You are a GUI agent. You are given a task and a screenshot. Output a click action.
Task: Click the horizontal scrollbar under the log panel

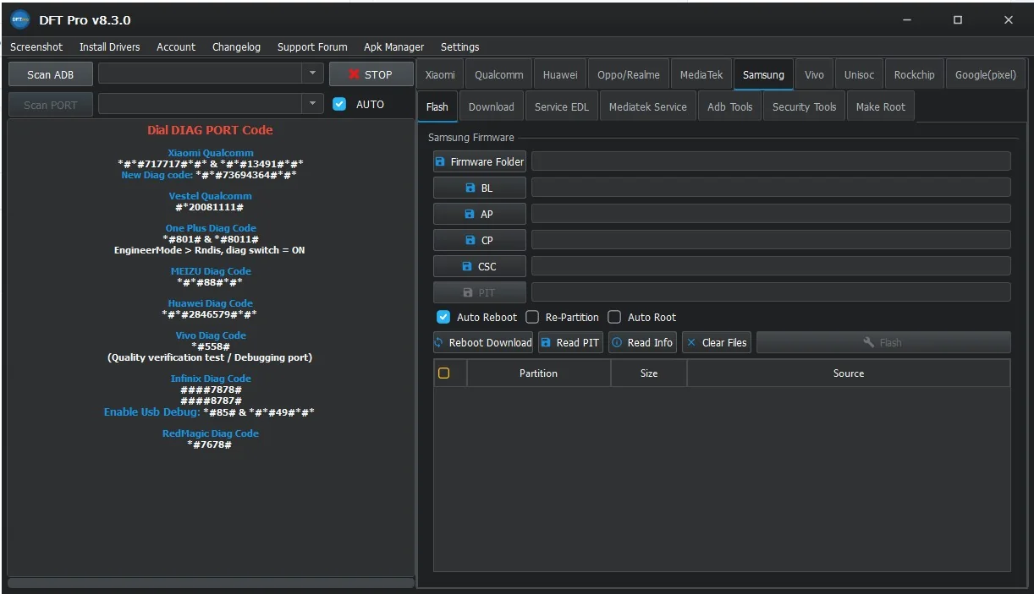tap(211, 582)
